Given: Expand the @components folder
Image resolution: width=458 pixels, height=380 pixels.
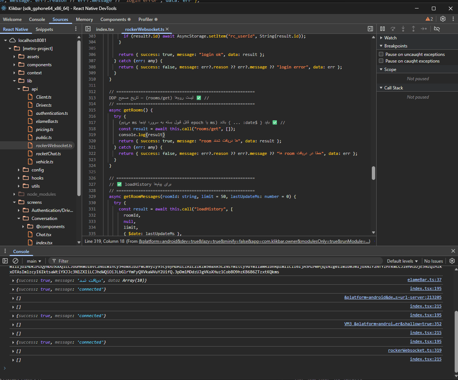Looking at the screenshot, I should [23, 227].
